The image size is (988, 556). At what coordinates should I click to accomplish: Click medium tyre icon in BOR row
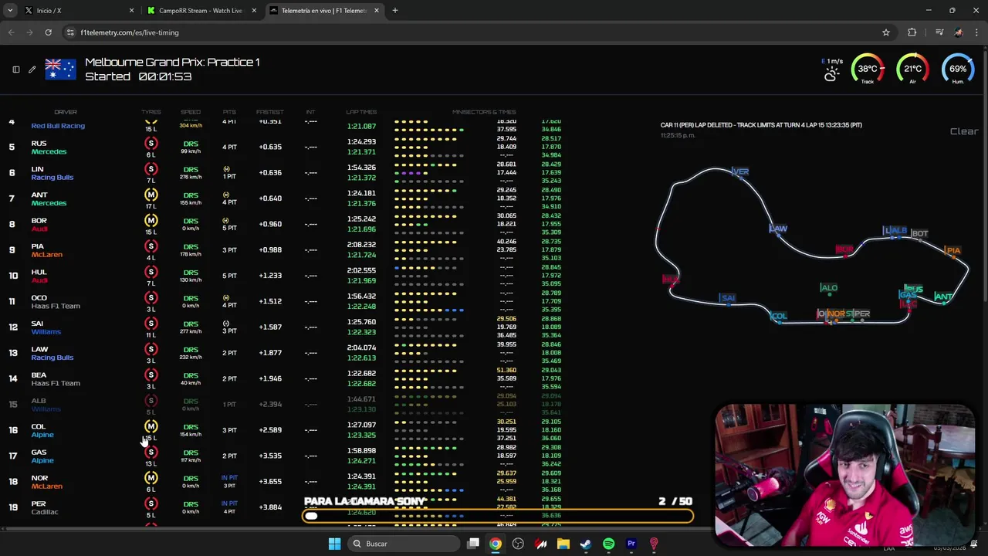[x=151, y=221]
